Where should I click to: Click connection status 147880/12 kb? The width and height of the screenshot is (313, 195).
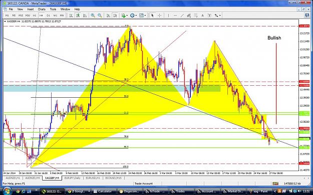(x=292, y=184)
